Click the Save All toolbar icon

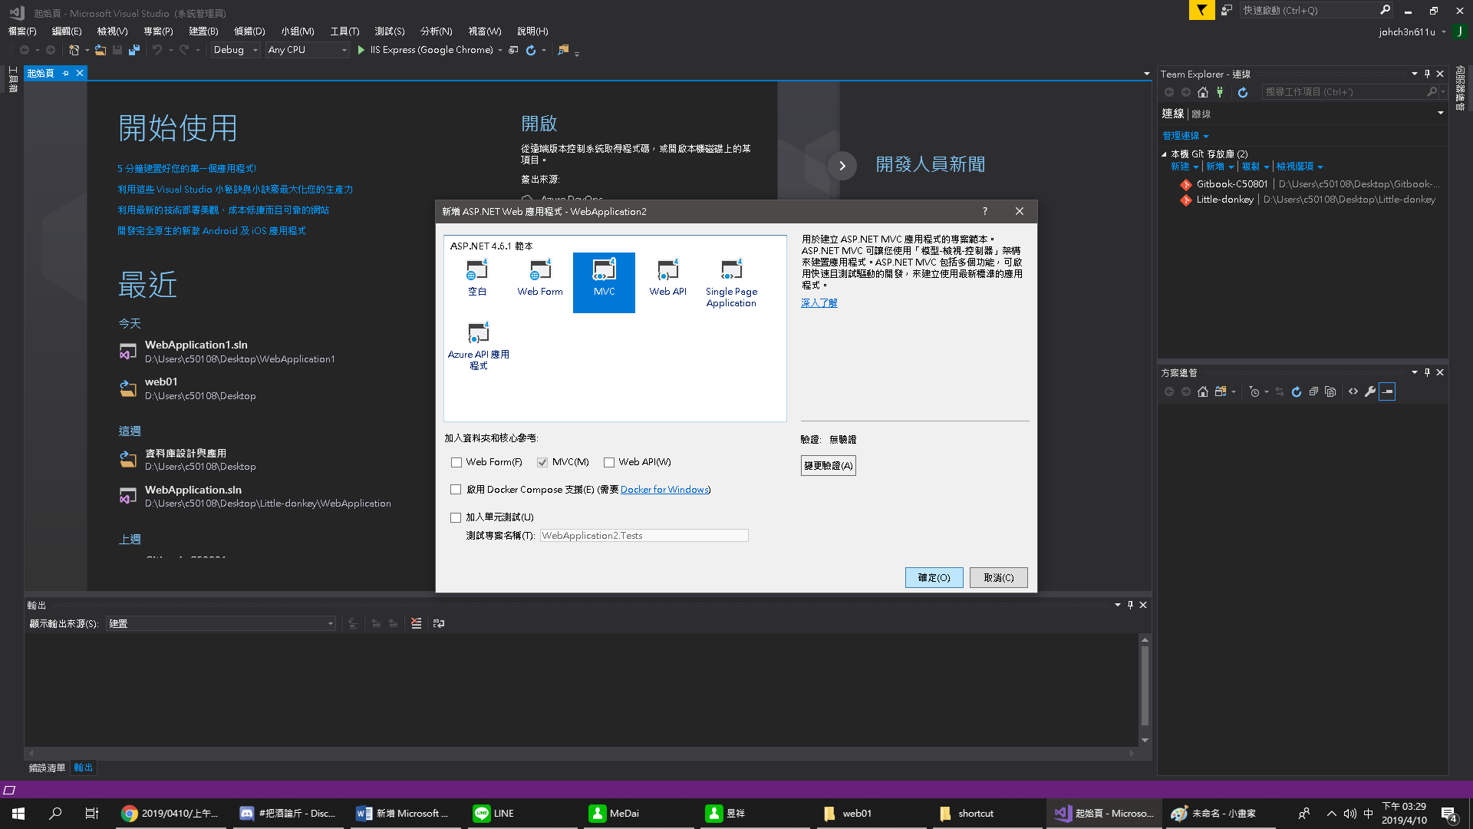(x=134, y=50)
